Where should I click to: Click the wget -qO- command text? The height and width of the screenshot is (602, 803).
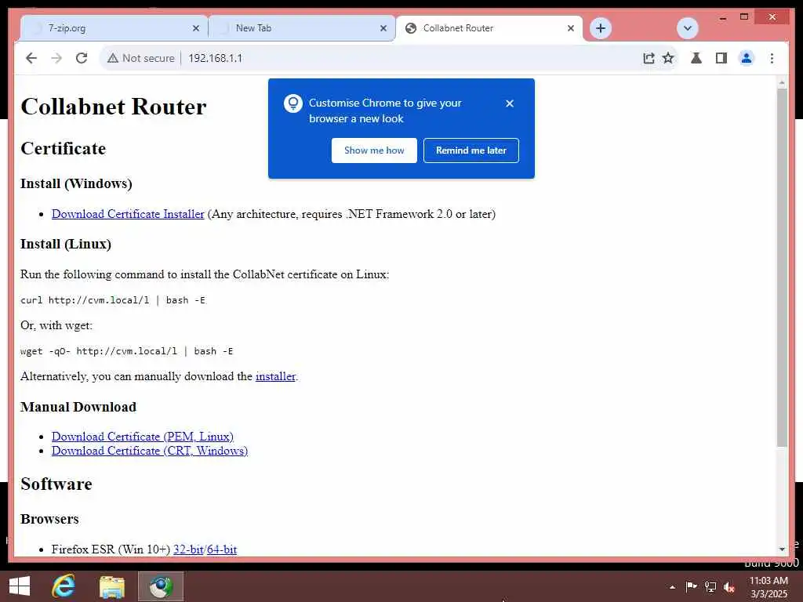pyautogui.click(x=126, y=351)
